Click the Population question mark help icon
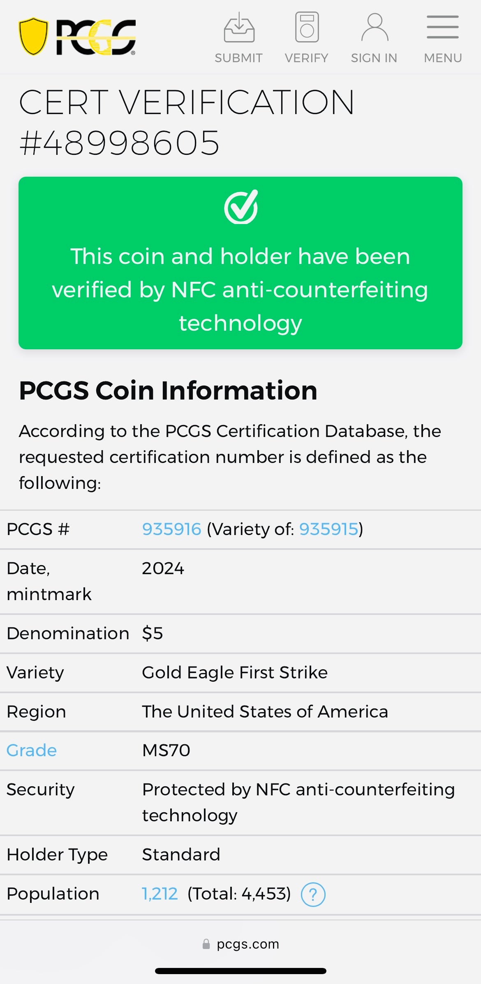Screen dimensions: 481x984 313,895
